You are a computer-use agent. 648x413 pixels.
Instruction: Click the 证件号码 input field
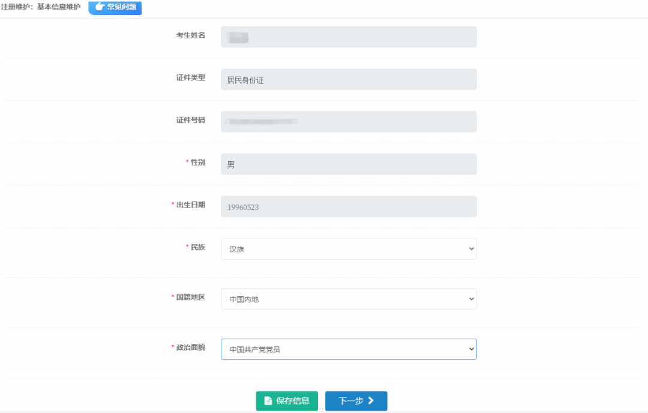(x=349, y=122)
